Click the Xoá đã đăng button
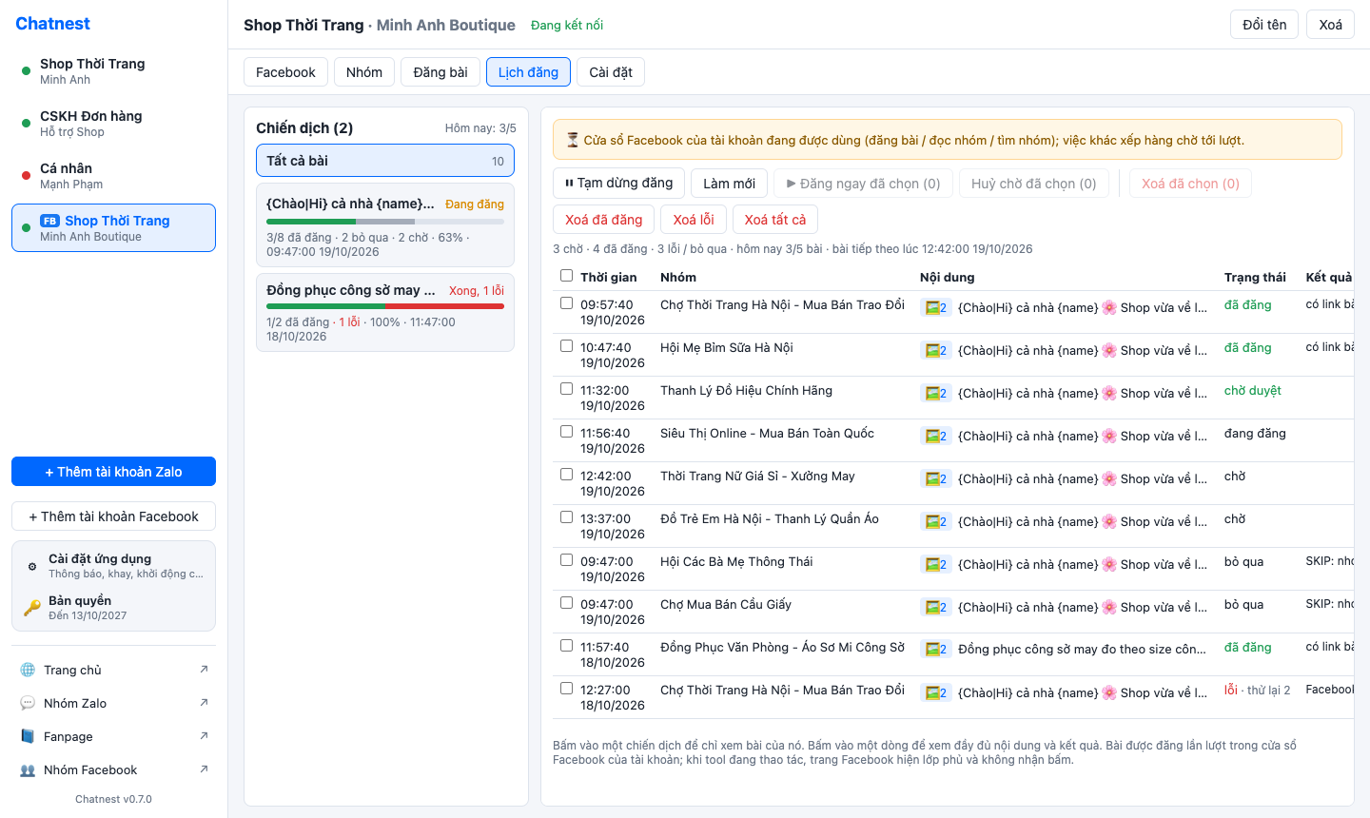 click(604, 220)
